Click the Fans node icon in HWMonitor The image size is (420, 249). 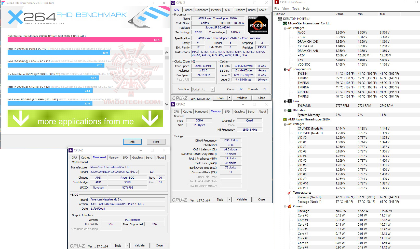coord(290,101)
